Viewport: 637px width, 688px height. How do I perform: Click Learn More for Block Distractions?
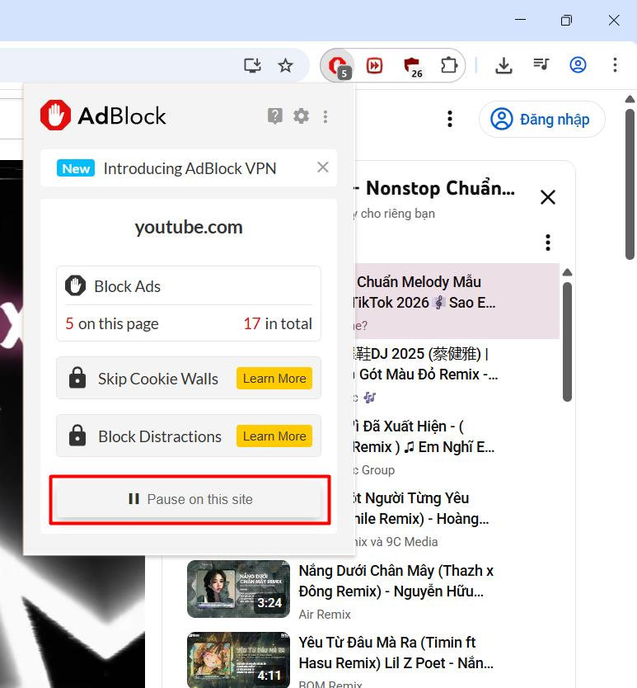tap(274, 436)
